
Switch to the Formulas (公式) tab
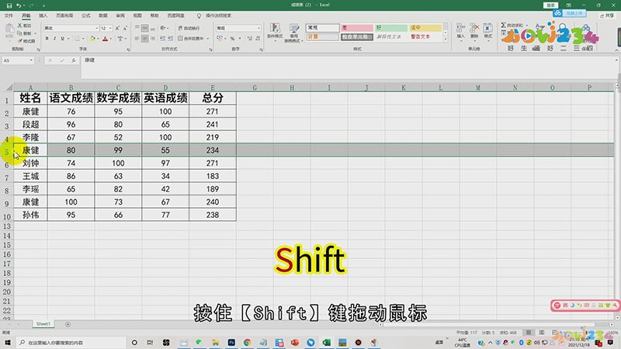point(86,16)
